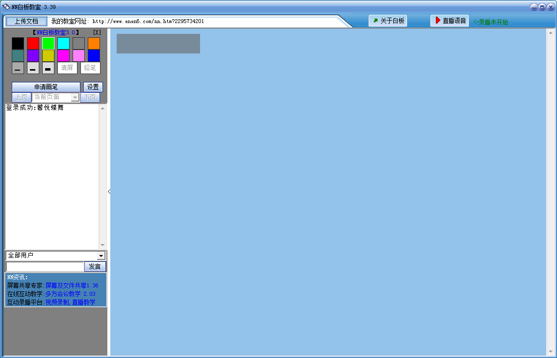Click the classroom URL text
Image resolution: width=557 pixels, height=358 pixels.
pyautogui.click(x=148, y=21)
